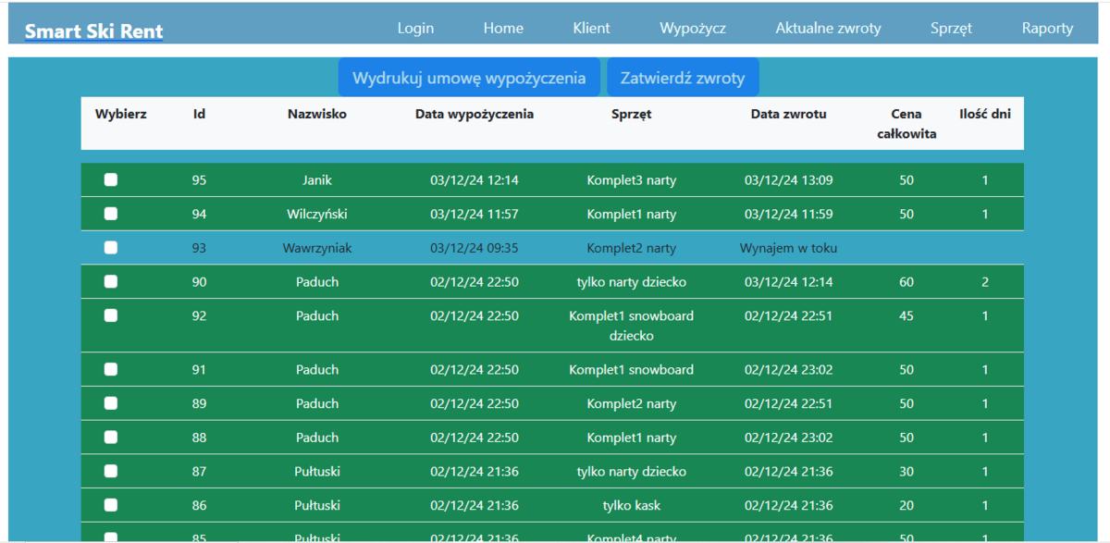
Task: Click the Zatwierdź zwroty button
Action: point(683,78)
